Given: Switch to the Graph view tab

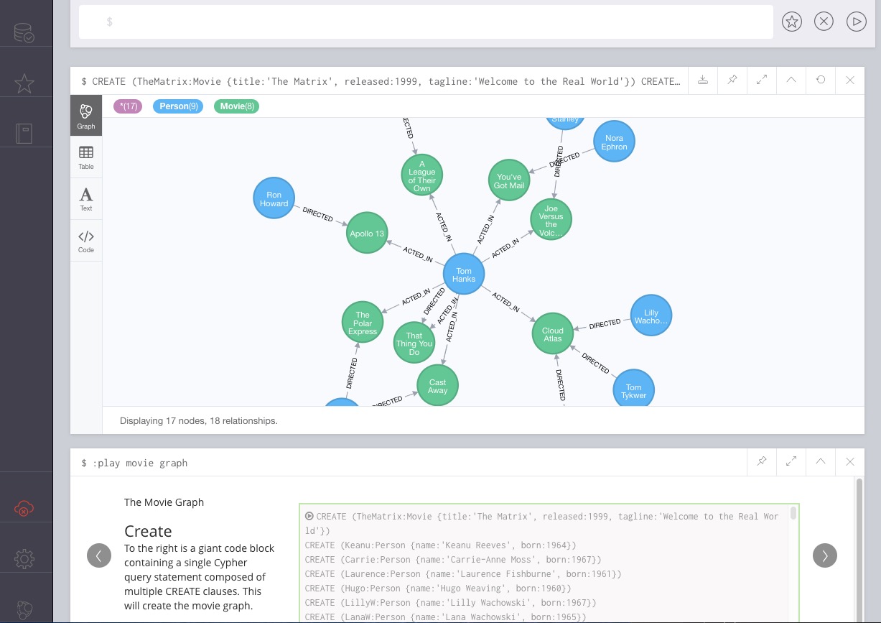Looking at the screenshot, I should click(x=86, y=116).
